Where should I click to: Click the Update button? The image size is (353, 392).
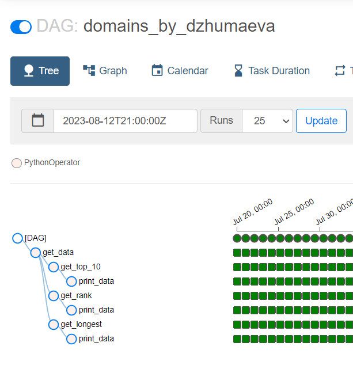[321, 121]
